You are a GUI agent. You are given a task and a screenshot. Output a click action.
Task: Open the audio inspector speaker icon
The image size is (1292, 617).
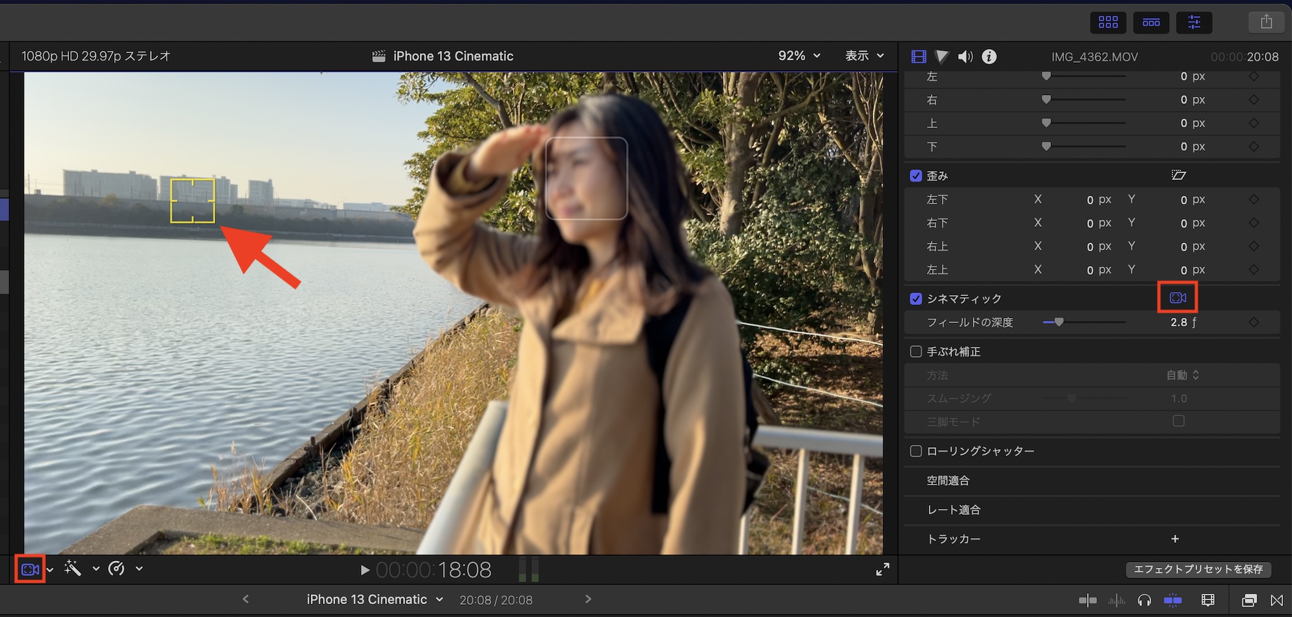[x=965, y=57]
